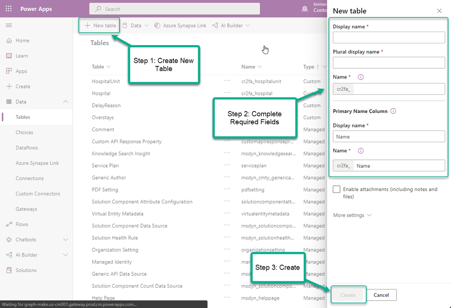Screen dimensions: 451x308
Task: Open the ellipsis menu for Virtual Entity Metadata row
Action: [x=227, y=213]
